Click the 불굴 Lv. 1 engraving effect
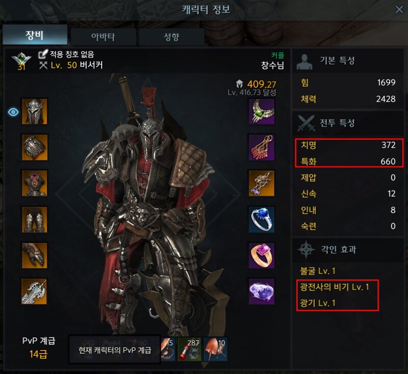The height and width of the screenshot is (374, 408). tap(318, 271)
